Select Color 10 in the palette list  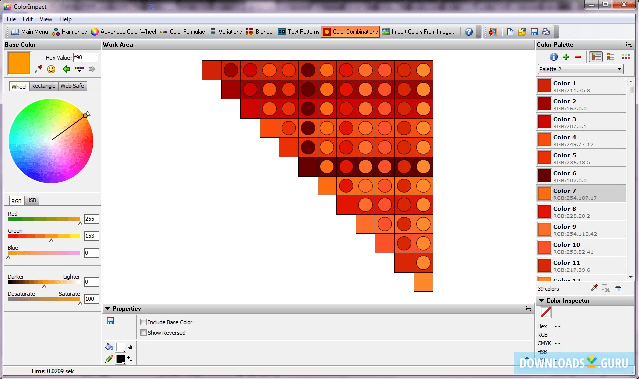pyautogui.click(x=581, y=247)
